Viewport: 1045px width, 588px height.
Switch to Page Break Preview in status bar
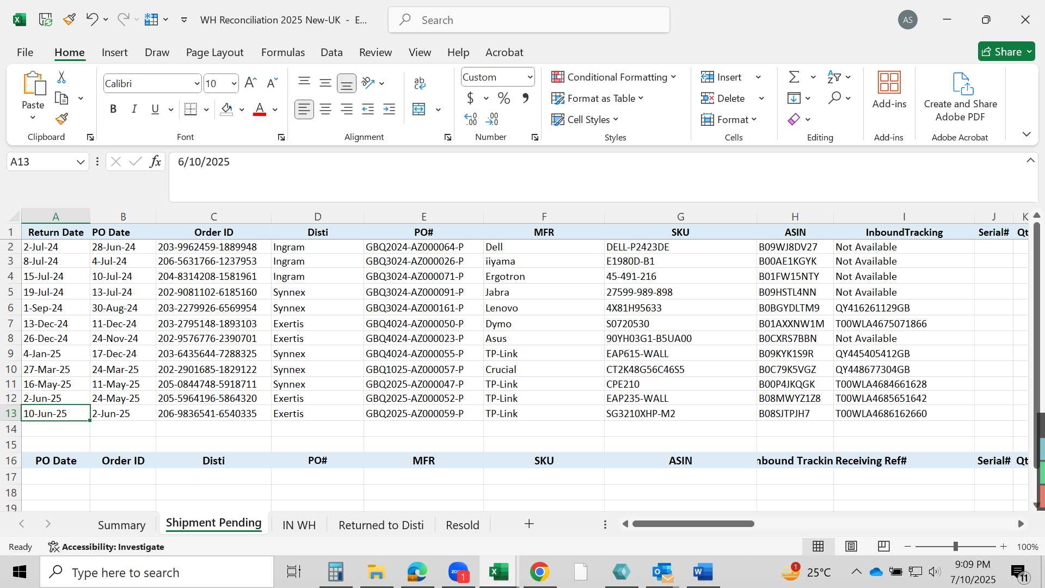point(884,546)
